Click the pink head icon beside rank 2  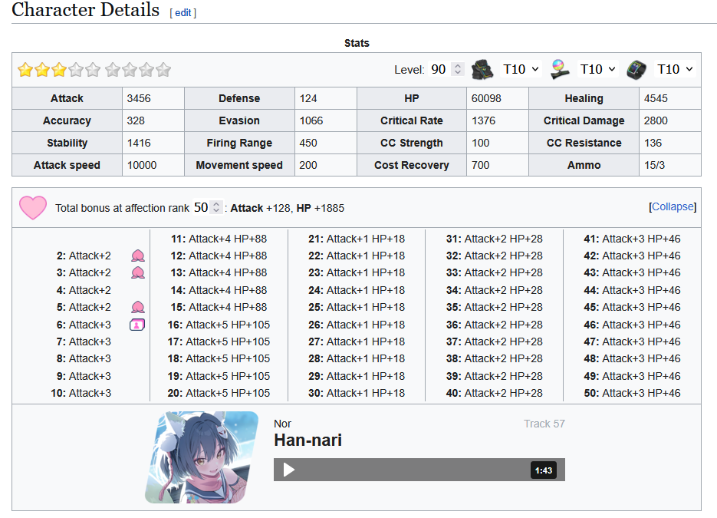[x=137, y=256]
